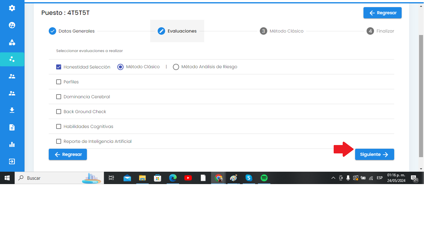
Task: Choose the Método Clásico radio button
Action: [x=120, y=67]
